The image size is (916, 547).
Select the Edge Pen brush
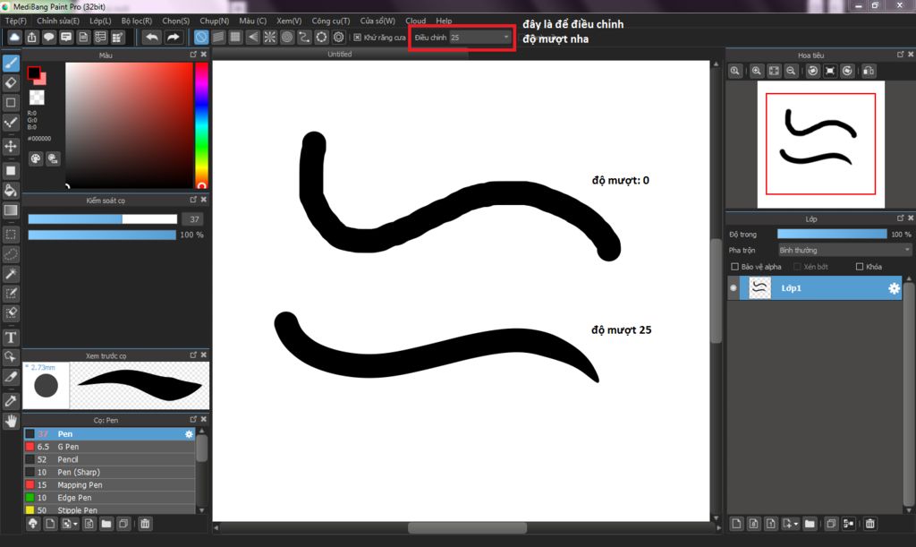pyautogui.click(x=109, y=498)
